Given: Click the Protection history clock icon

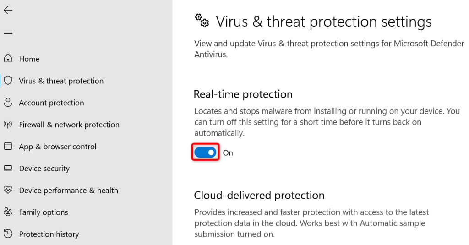Looking at the screenshot, I should [x=8, y=234].
